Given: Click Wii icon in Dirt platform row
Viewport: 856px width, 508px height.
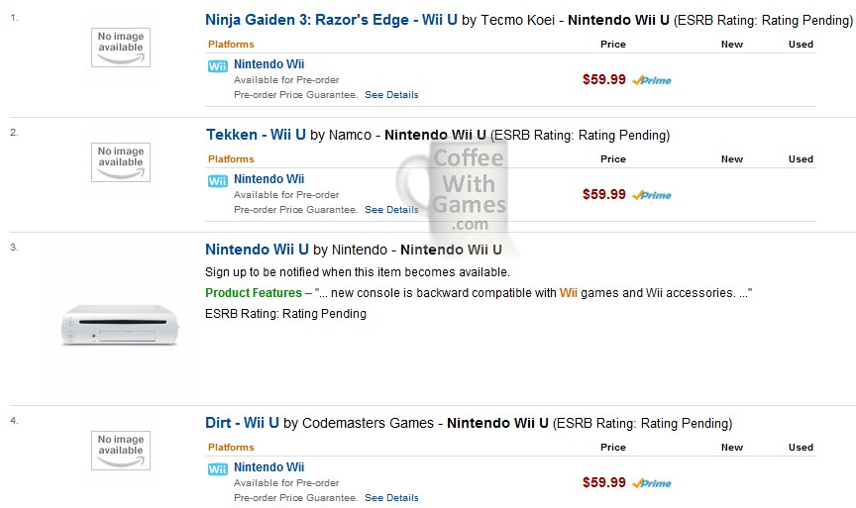Looking at the screenshot, I should click(x=218, y=469).
